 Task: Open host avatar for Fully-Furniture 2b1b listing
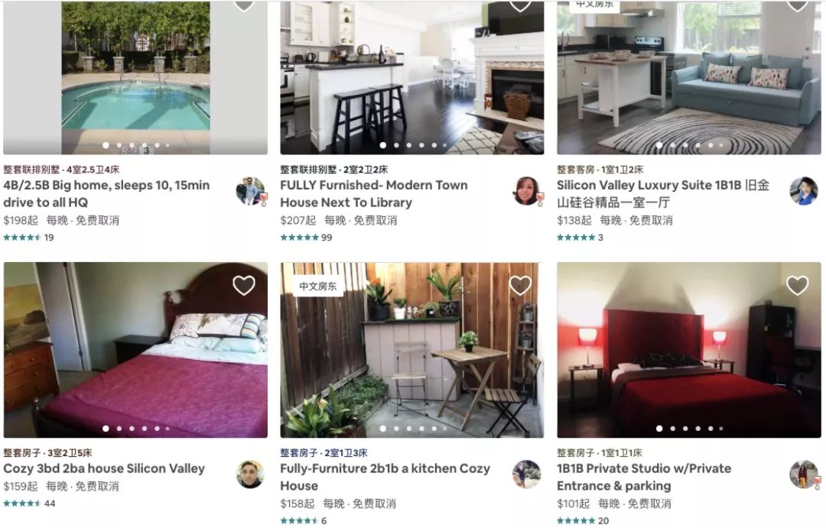[x=526, y=475]
